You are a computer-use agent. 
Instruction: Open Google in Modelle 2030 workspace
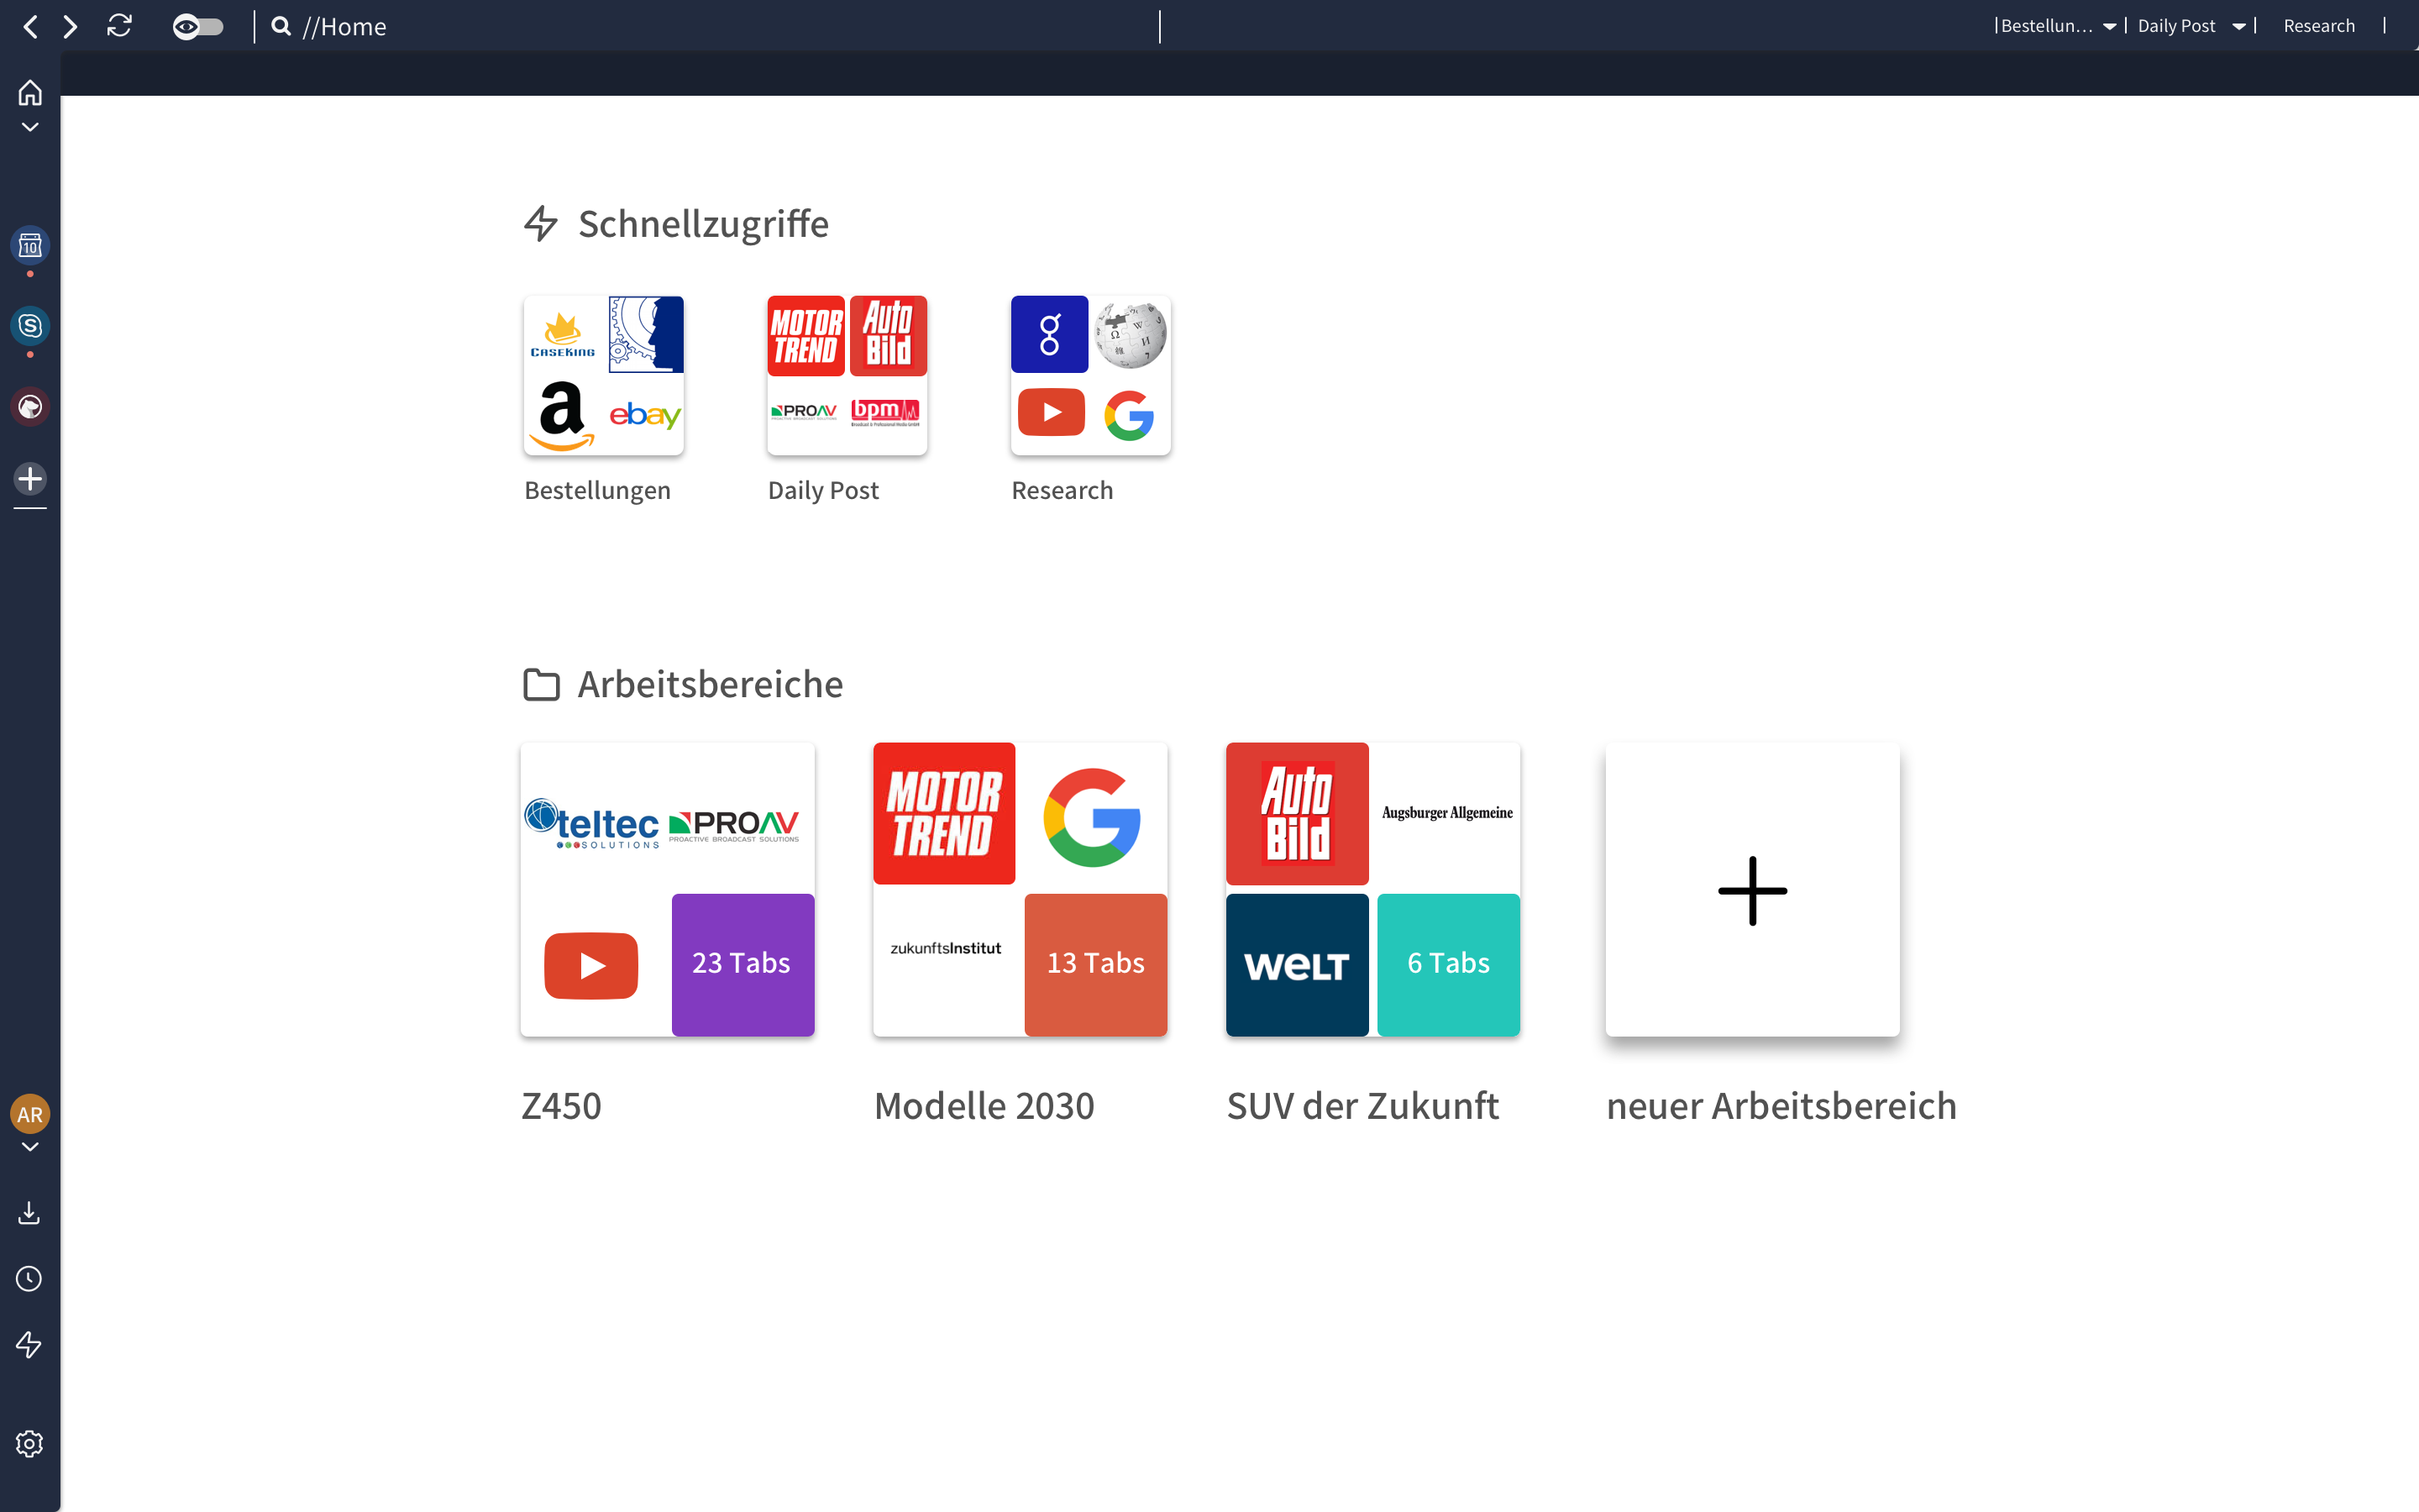click(1092, 817)
